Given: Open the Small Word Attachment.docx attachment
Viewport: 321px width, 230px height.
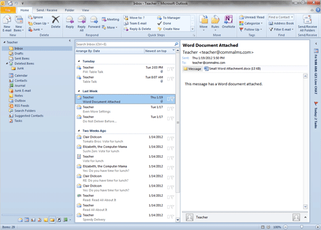Looking at the screenshot, I should (x=232, y=69).
